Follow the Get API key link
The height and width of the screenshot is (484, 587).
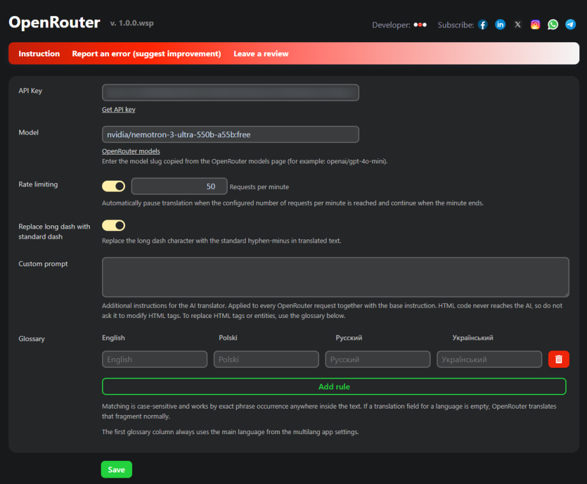tap(119, 109)
